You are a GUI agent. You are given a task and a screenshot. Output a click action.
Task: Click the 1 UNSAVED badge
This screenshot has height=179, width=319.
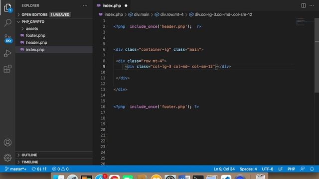point(60,14)
